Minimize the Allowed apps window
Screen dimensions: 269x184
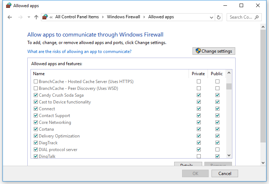click(x=225, y=5)
